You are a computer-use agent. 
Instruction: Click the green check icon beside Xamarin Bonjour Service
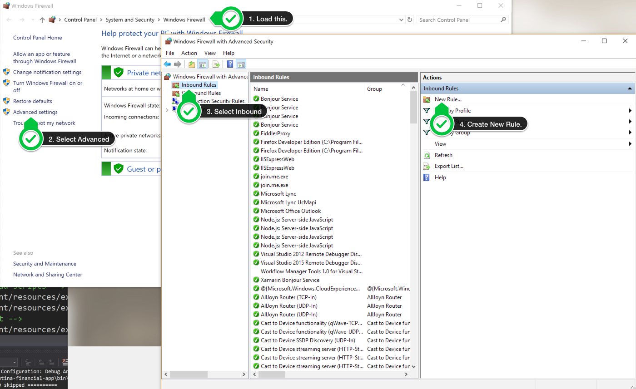(256, 280)
